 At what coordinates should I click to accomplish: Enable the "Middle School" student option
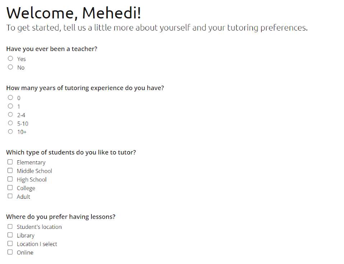(x=10, y=170)
